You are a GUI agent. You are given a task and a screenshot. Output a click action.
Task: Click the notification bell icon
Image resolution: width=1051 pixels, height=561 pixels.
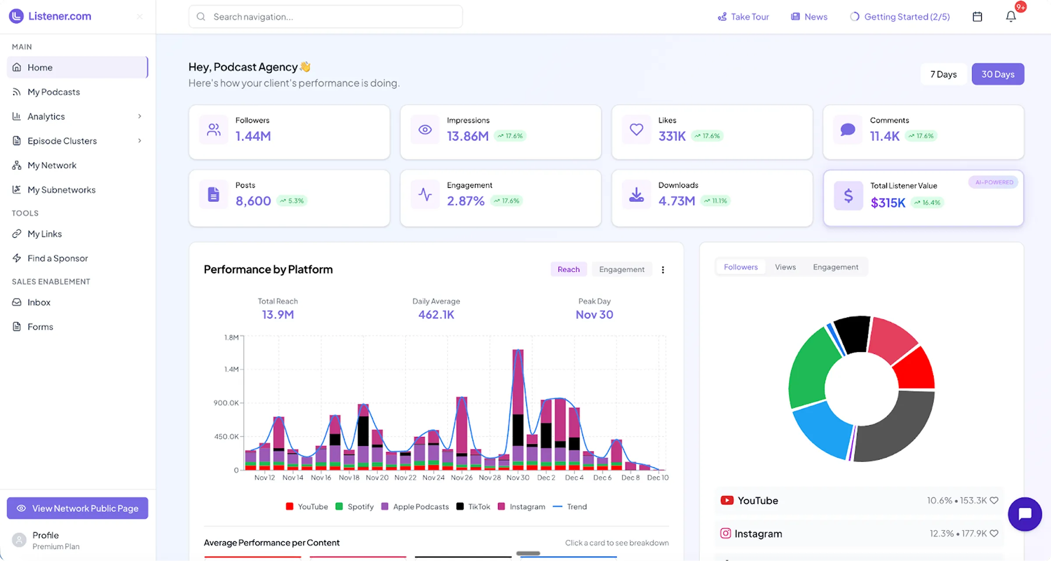1011,16
